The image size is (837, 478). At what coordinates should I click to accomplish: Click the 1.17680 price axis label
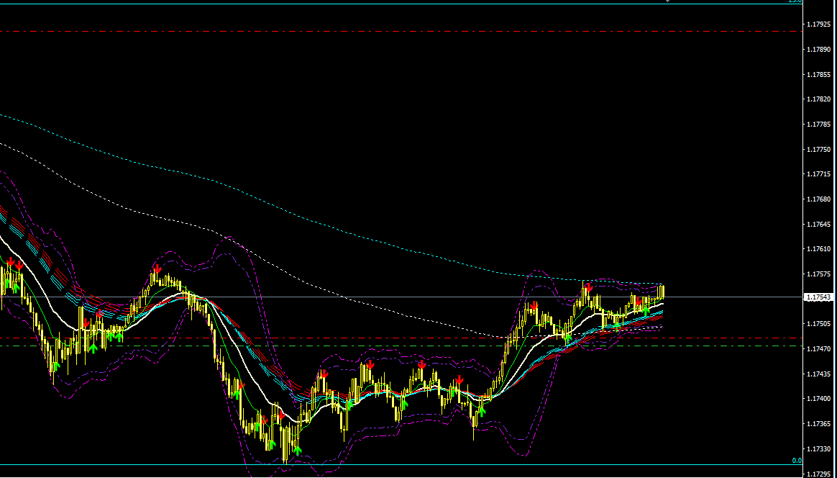tap(819, 199)
